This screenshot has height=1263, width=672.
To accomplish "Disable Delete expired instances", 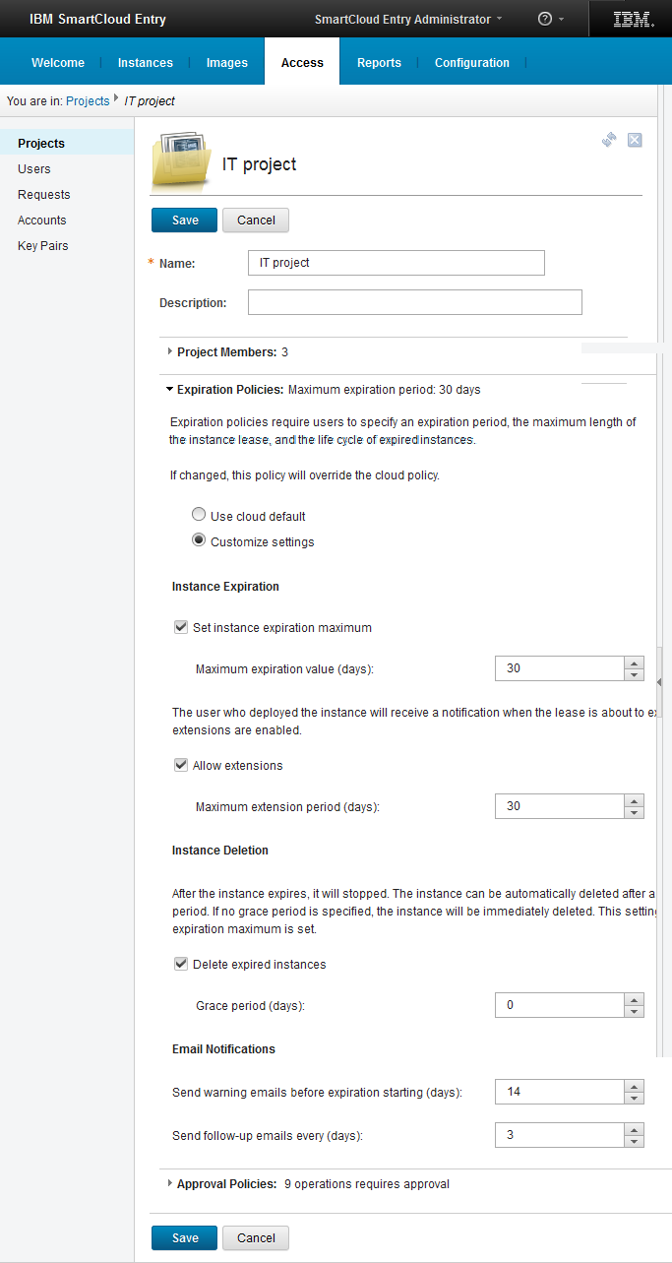I will pos(181,964).
